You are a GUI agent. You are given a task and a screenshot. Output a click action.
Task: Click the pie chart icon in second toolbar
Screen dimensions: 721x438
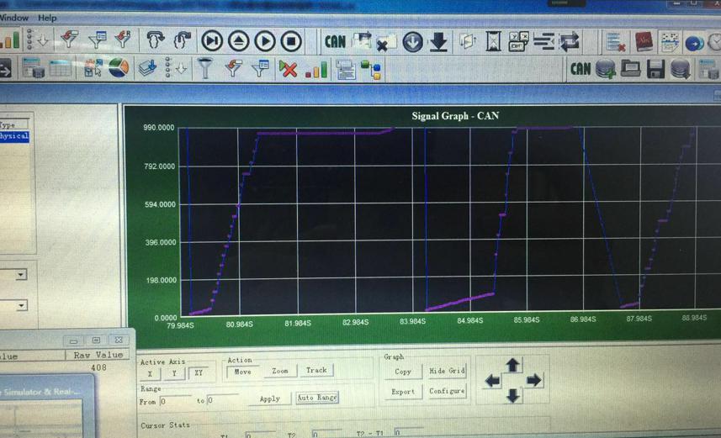click(119, 68)
